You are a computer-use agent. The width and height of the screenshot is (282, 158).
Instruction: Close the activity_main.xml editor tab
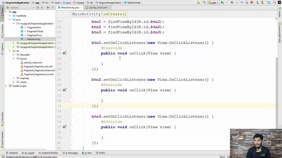coord(109,8)
